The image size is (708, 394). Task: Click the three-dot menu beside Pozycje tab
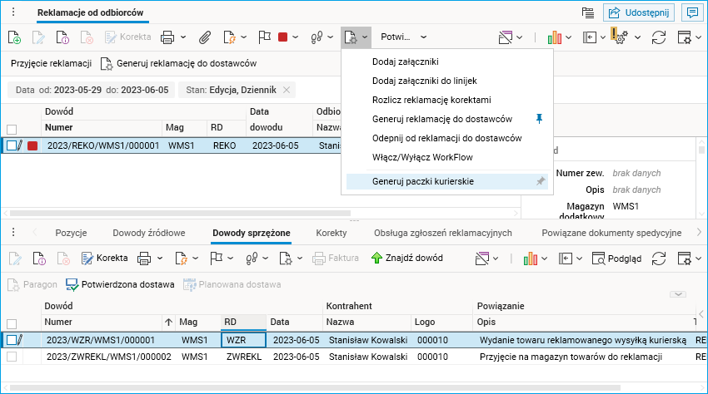pos(13,232)
